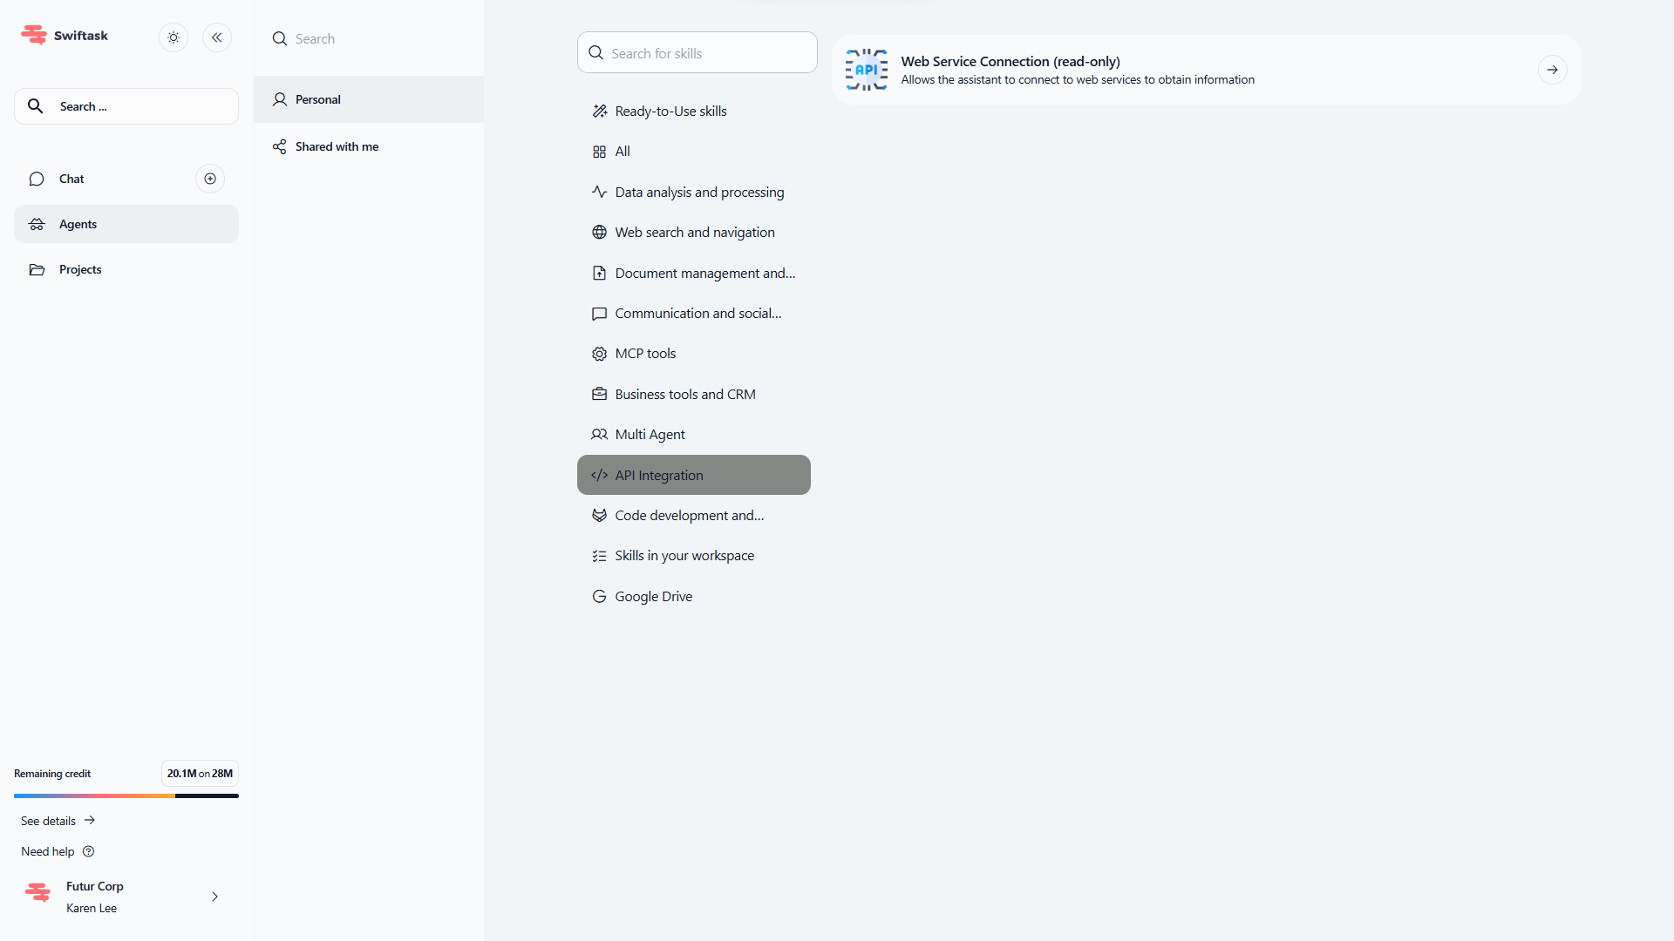Select the API icon of Web Service Connection
1674x941 pixels.
[866, 70]
